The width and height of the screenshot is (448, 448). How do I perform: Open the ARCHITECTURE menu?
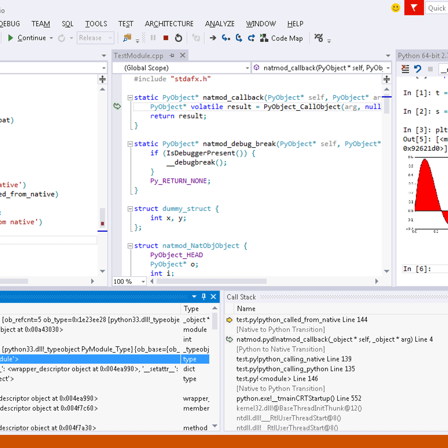(x=169, y=24)
